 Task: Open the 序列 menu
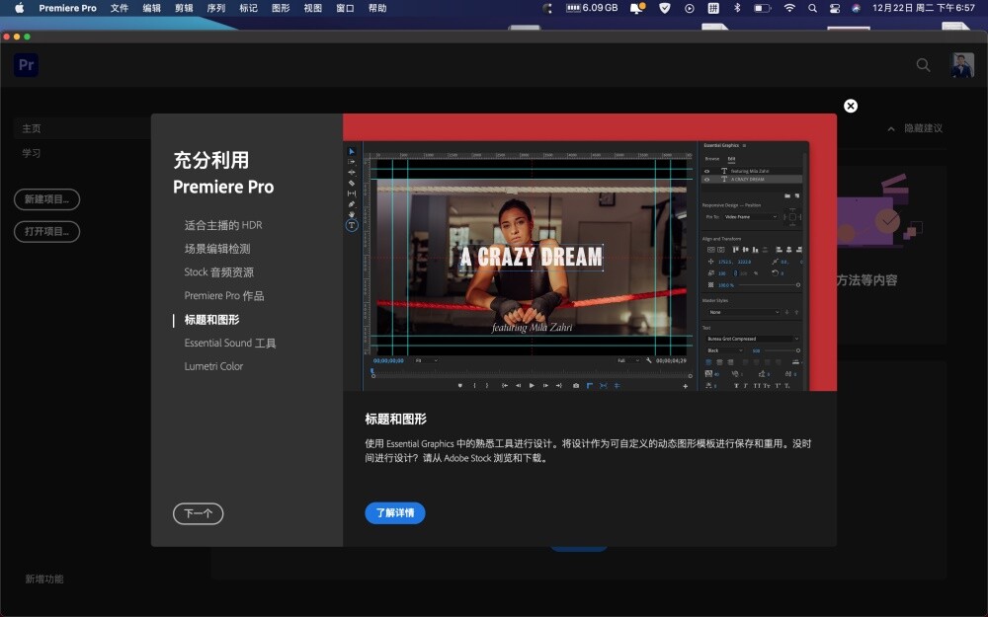[216, 8]
